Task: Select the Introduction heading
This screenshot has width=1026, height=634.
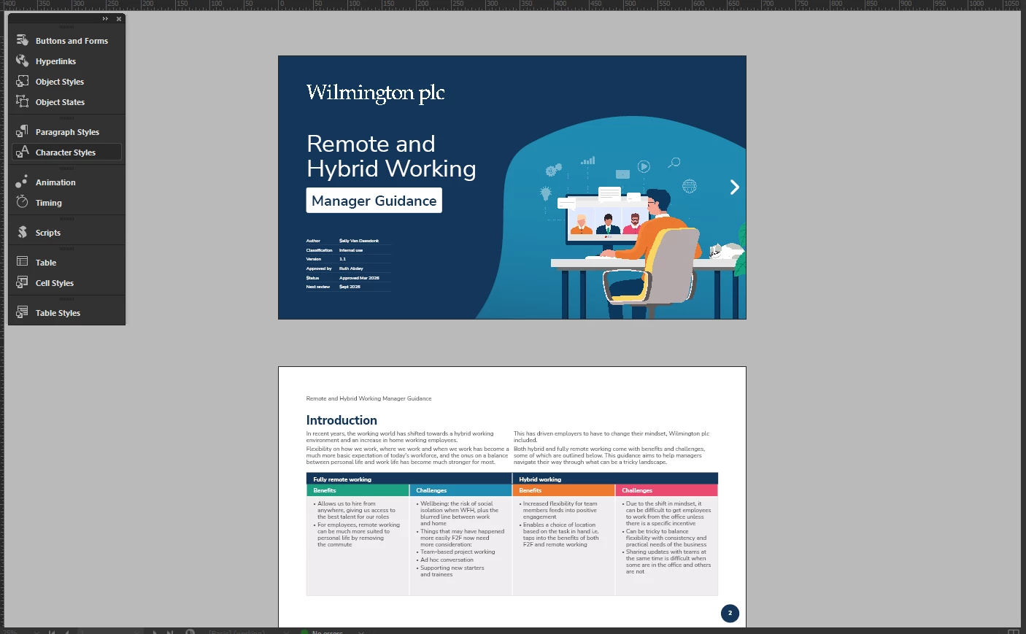Action: click(x=342, y=420)
